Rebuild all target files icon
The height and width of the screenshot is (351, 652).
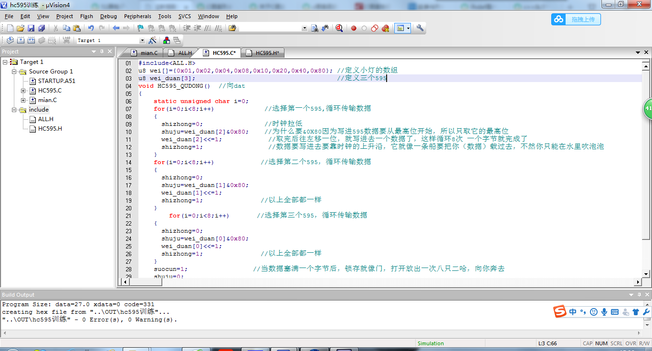(x=31, y=41)
